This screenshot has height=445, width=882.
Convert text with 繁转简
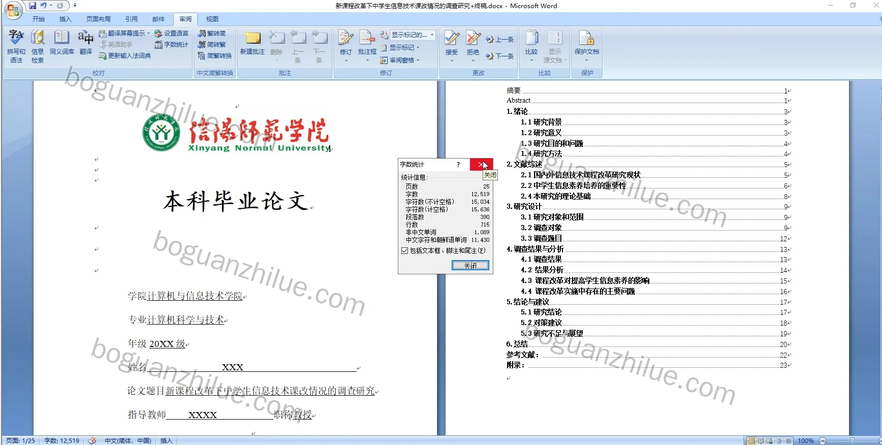[x=212, y=34]
